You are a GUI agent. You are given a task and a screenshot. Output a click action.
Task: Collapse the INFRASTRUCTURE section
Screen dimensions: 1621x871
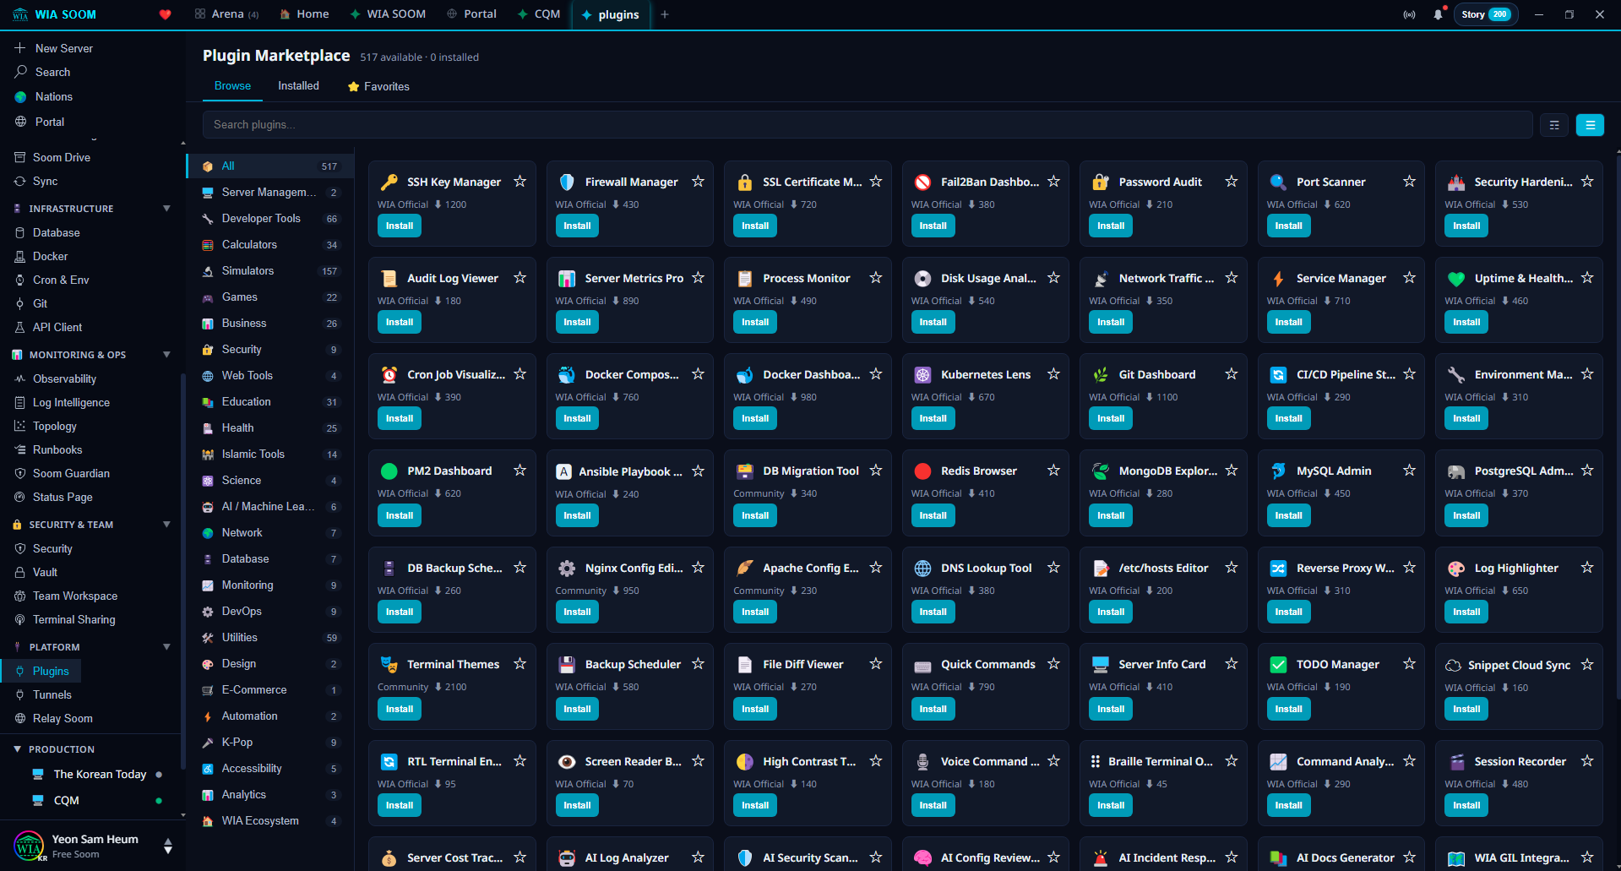(x=166, y=208)
